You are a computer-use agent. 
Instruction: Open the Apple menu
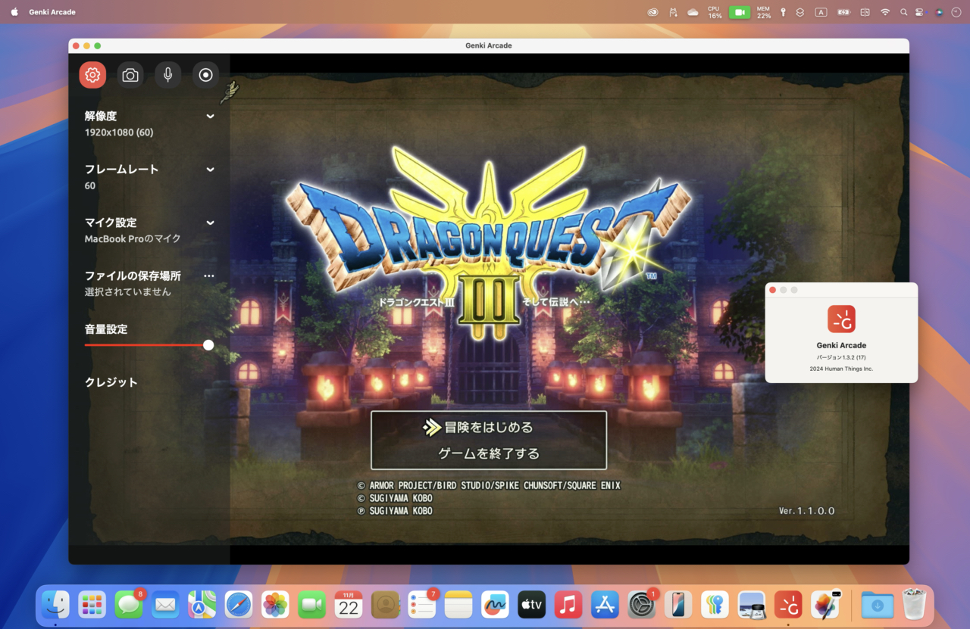(x=14, y=12)
